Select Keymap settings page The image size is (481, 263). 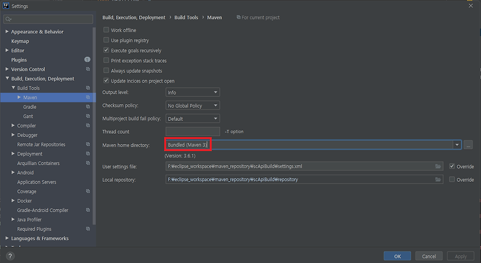pyautogui.click(x=20, y=41)
